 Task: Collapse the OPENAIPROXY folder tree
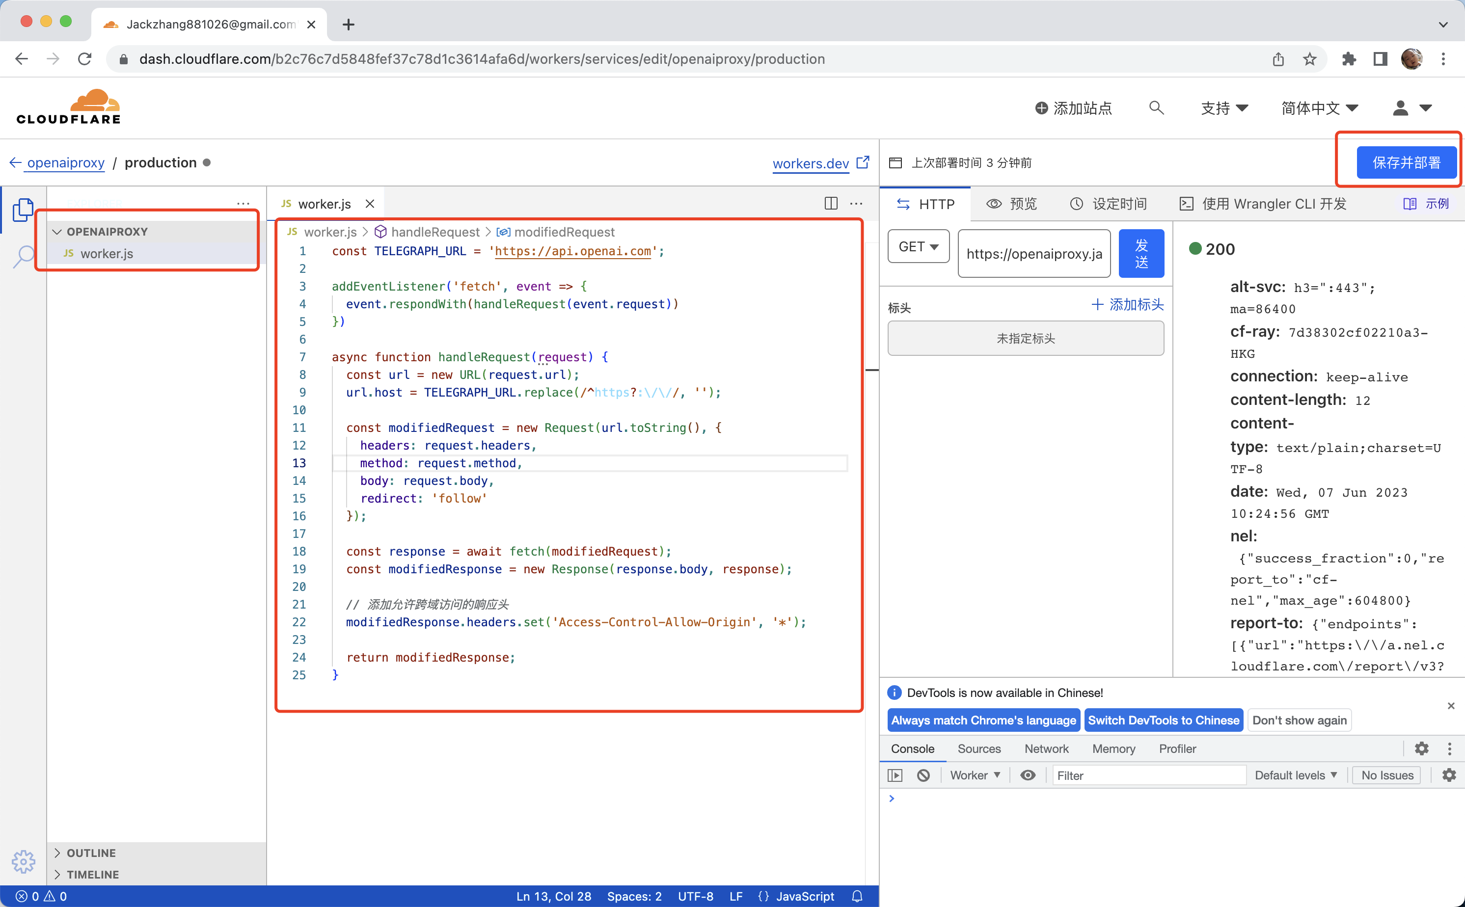(x=57, y=232)
